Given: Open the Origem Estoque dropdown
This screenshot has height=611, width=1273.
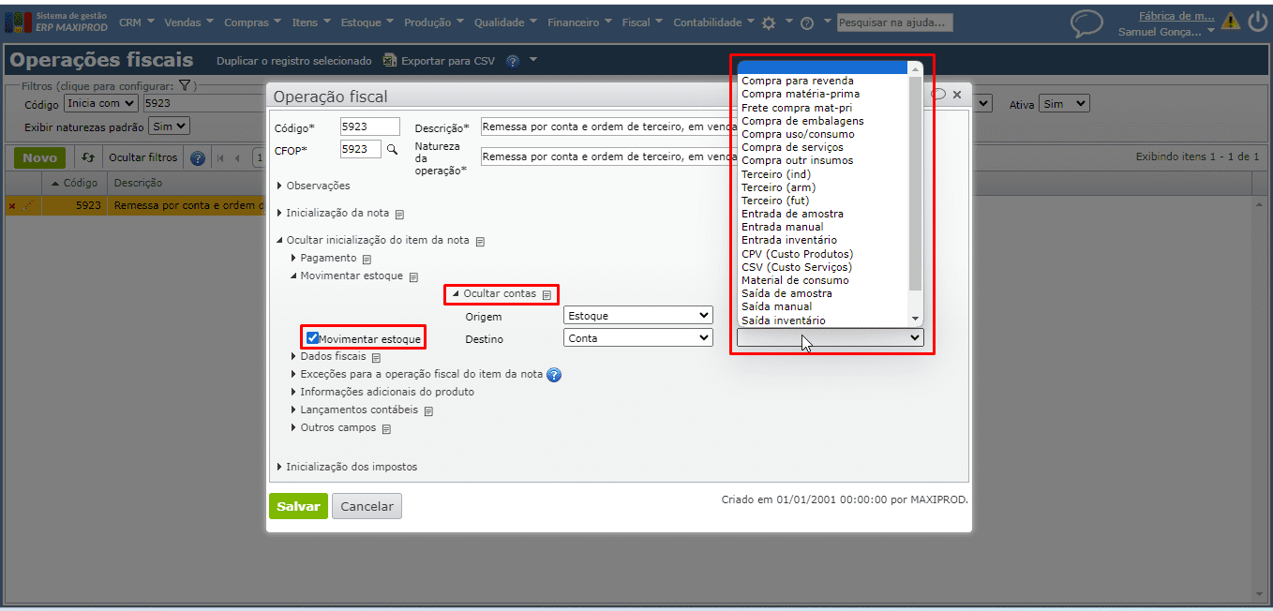Looking at the screenshot, I should pos(638,316).
